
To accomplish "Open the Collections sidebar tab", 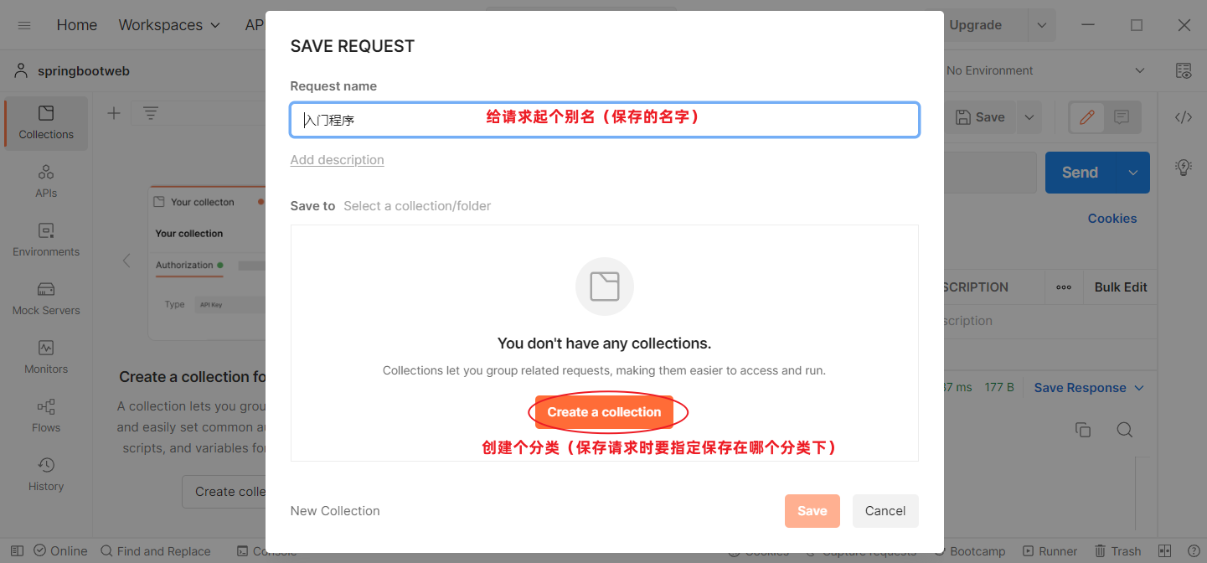I will coord(46,122).
